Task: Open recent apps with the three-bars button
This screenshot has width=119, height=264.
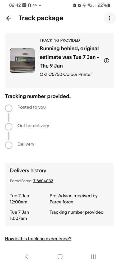Action: [93, 257]
